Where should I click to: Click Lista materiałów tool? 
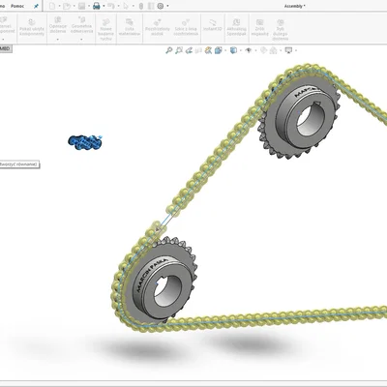pos(130,27)
